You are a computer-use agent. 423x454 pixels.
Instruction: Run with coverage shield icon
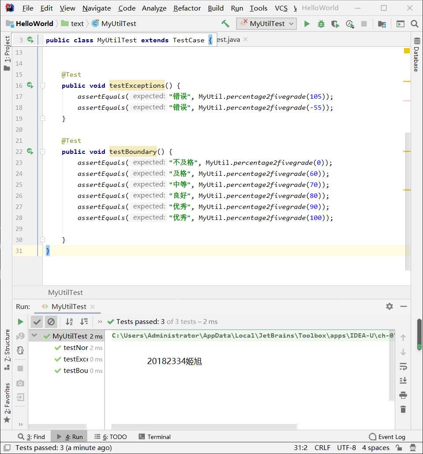(x=335, y=24)
